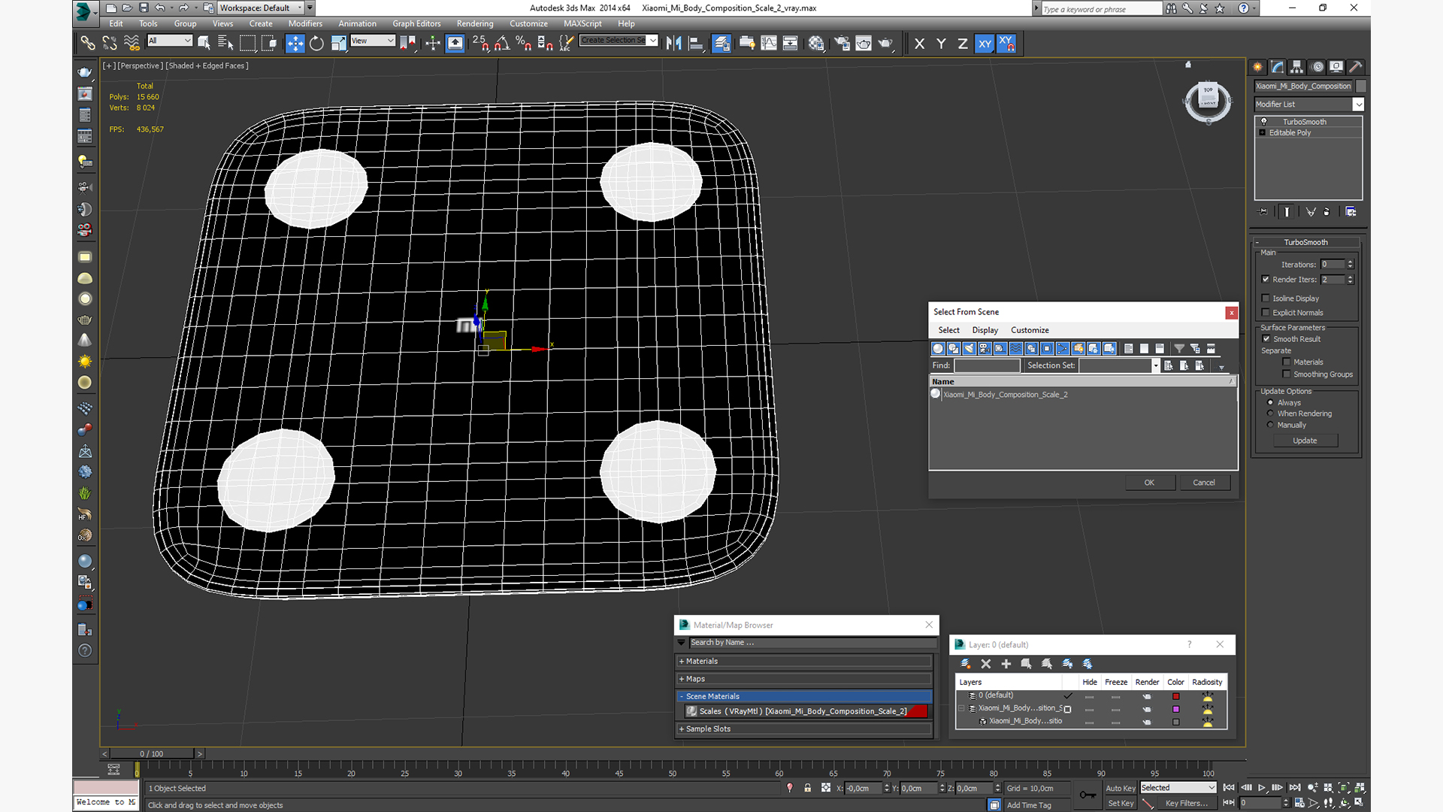The image size is (1443, 812).
Task: Select the Bind to Space Warp tool
Action: point(132,43)
